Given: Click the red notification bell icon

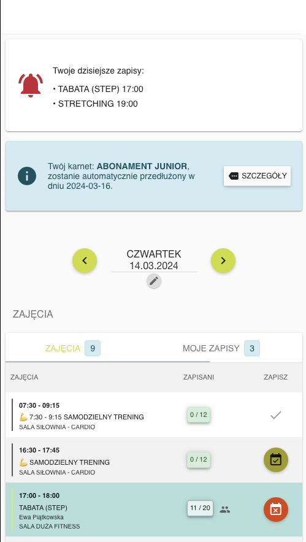Looking at the screenshot, I should (31, 85).
